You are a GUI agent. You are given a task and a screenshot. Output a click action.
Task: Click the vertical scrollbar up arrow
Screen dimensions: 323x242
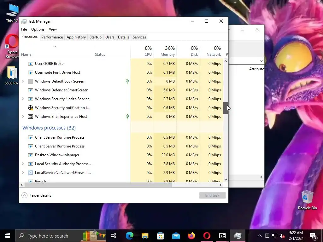[226, 61]
